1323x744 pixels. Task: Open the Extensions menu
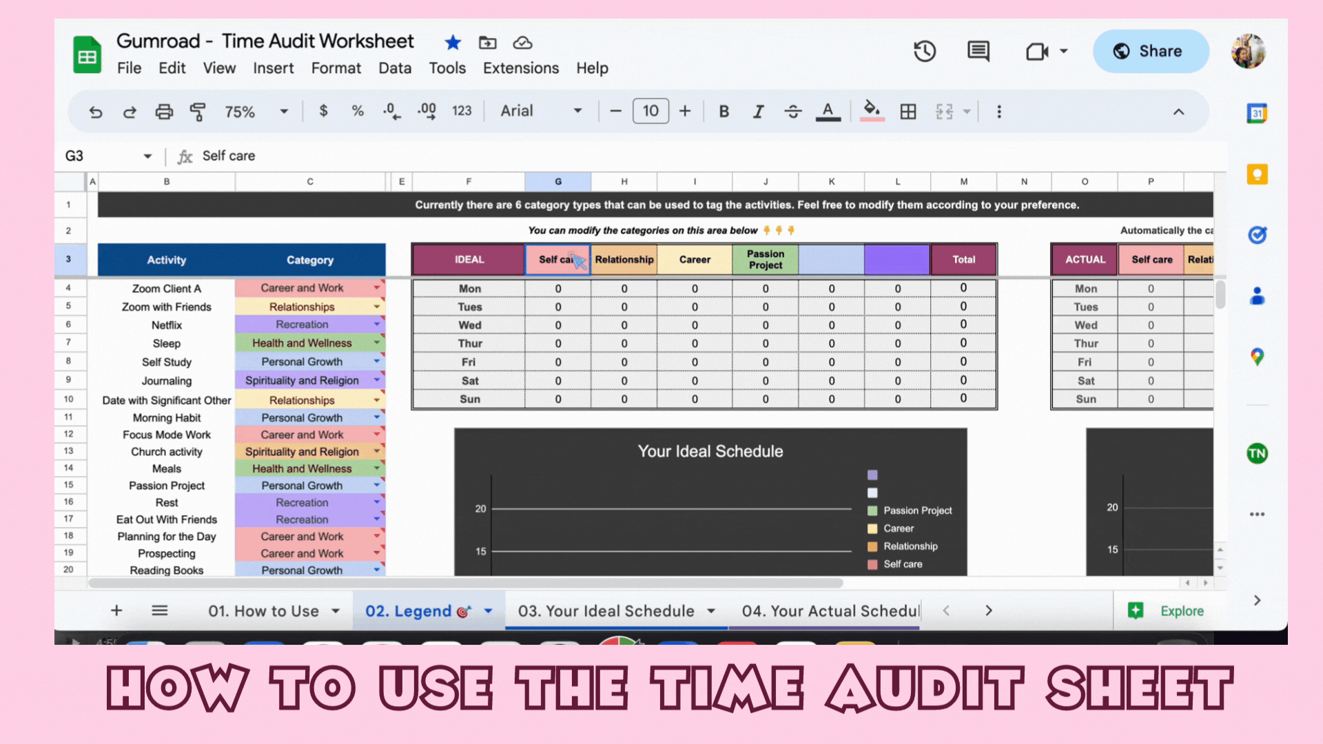(520, 68)
